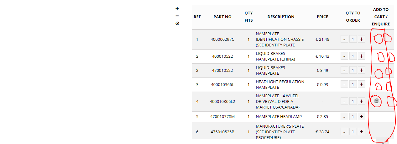The image size is (397, 144).
Task: Decrease quantity for part 470010522
Action: tap(344, 70)
